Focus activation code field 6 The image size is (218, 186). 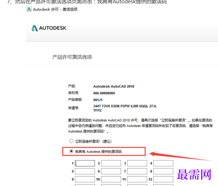(111, 171)
